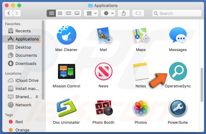Switch to list view
This screenshot has width=206, height=134.
click(x=60, y=13)
